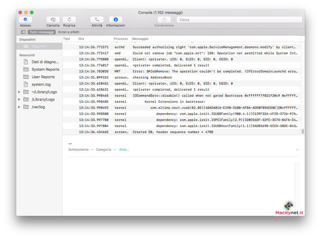
Task: Expand the /var/log folder
Action: 19,107
